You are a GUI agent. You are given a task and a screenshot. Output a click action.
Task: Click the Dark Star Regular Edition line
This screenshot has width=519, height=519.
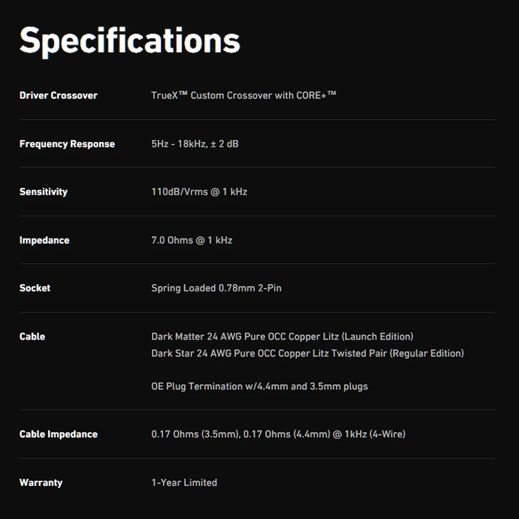[308, 353]
